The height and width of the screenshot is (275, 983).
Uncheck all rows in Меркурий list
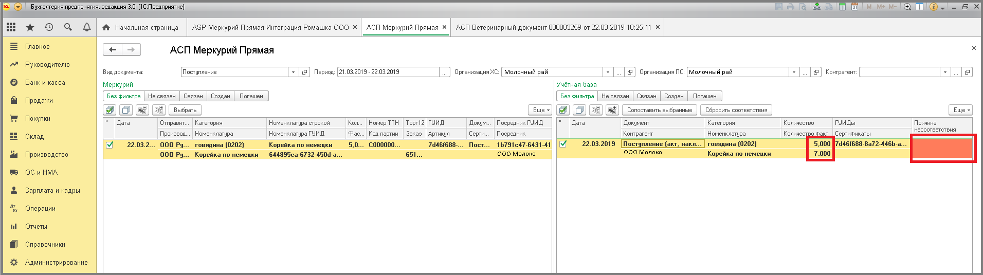pyautogui.click(x=126, y=110)
